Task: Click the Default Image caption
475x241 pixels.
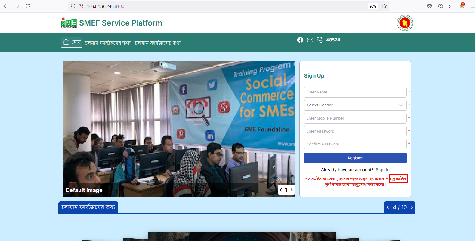Action: coord(84,190)
